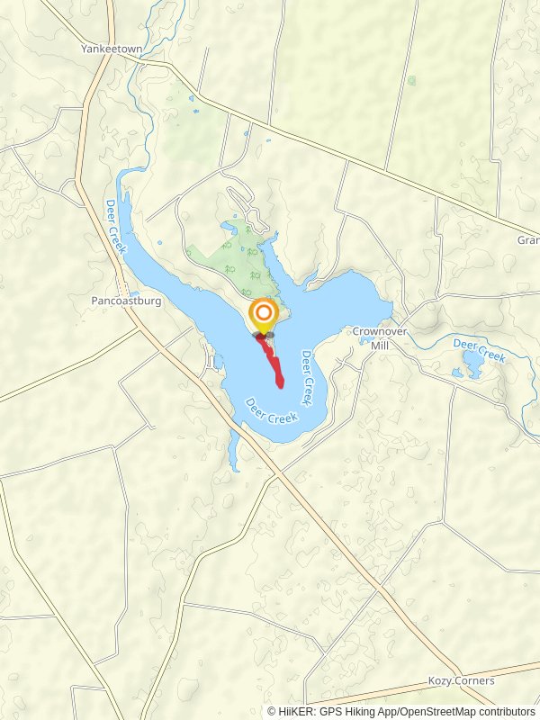This screenshot has height=720, width=540.
Task: Click the small pond east of Crownover Mill
Action: [473, 364]
